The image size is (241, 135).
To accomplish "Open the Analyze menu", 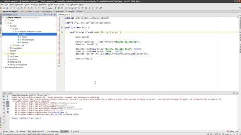I will [x=34, y=4].
